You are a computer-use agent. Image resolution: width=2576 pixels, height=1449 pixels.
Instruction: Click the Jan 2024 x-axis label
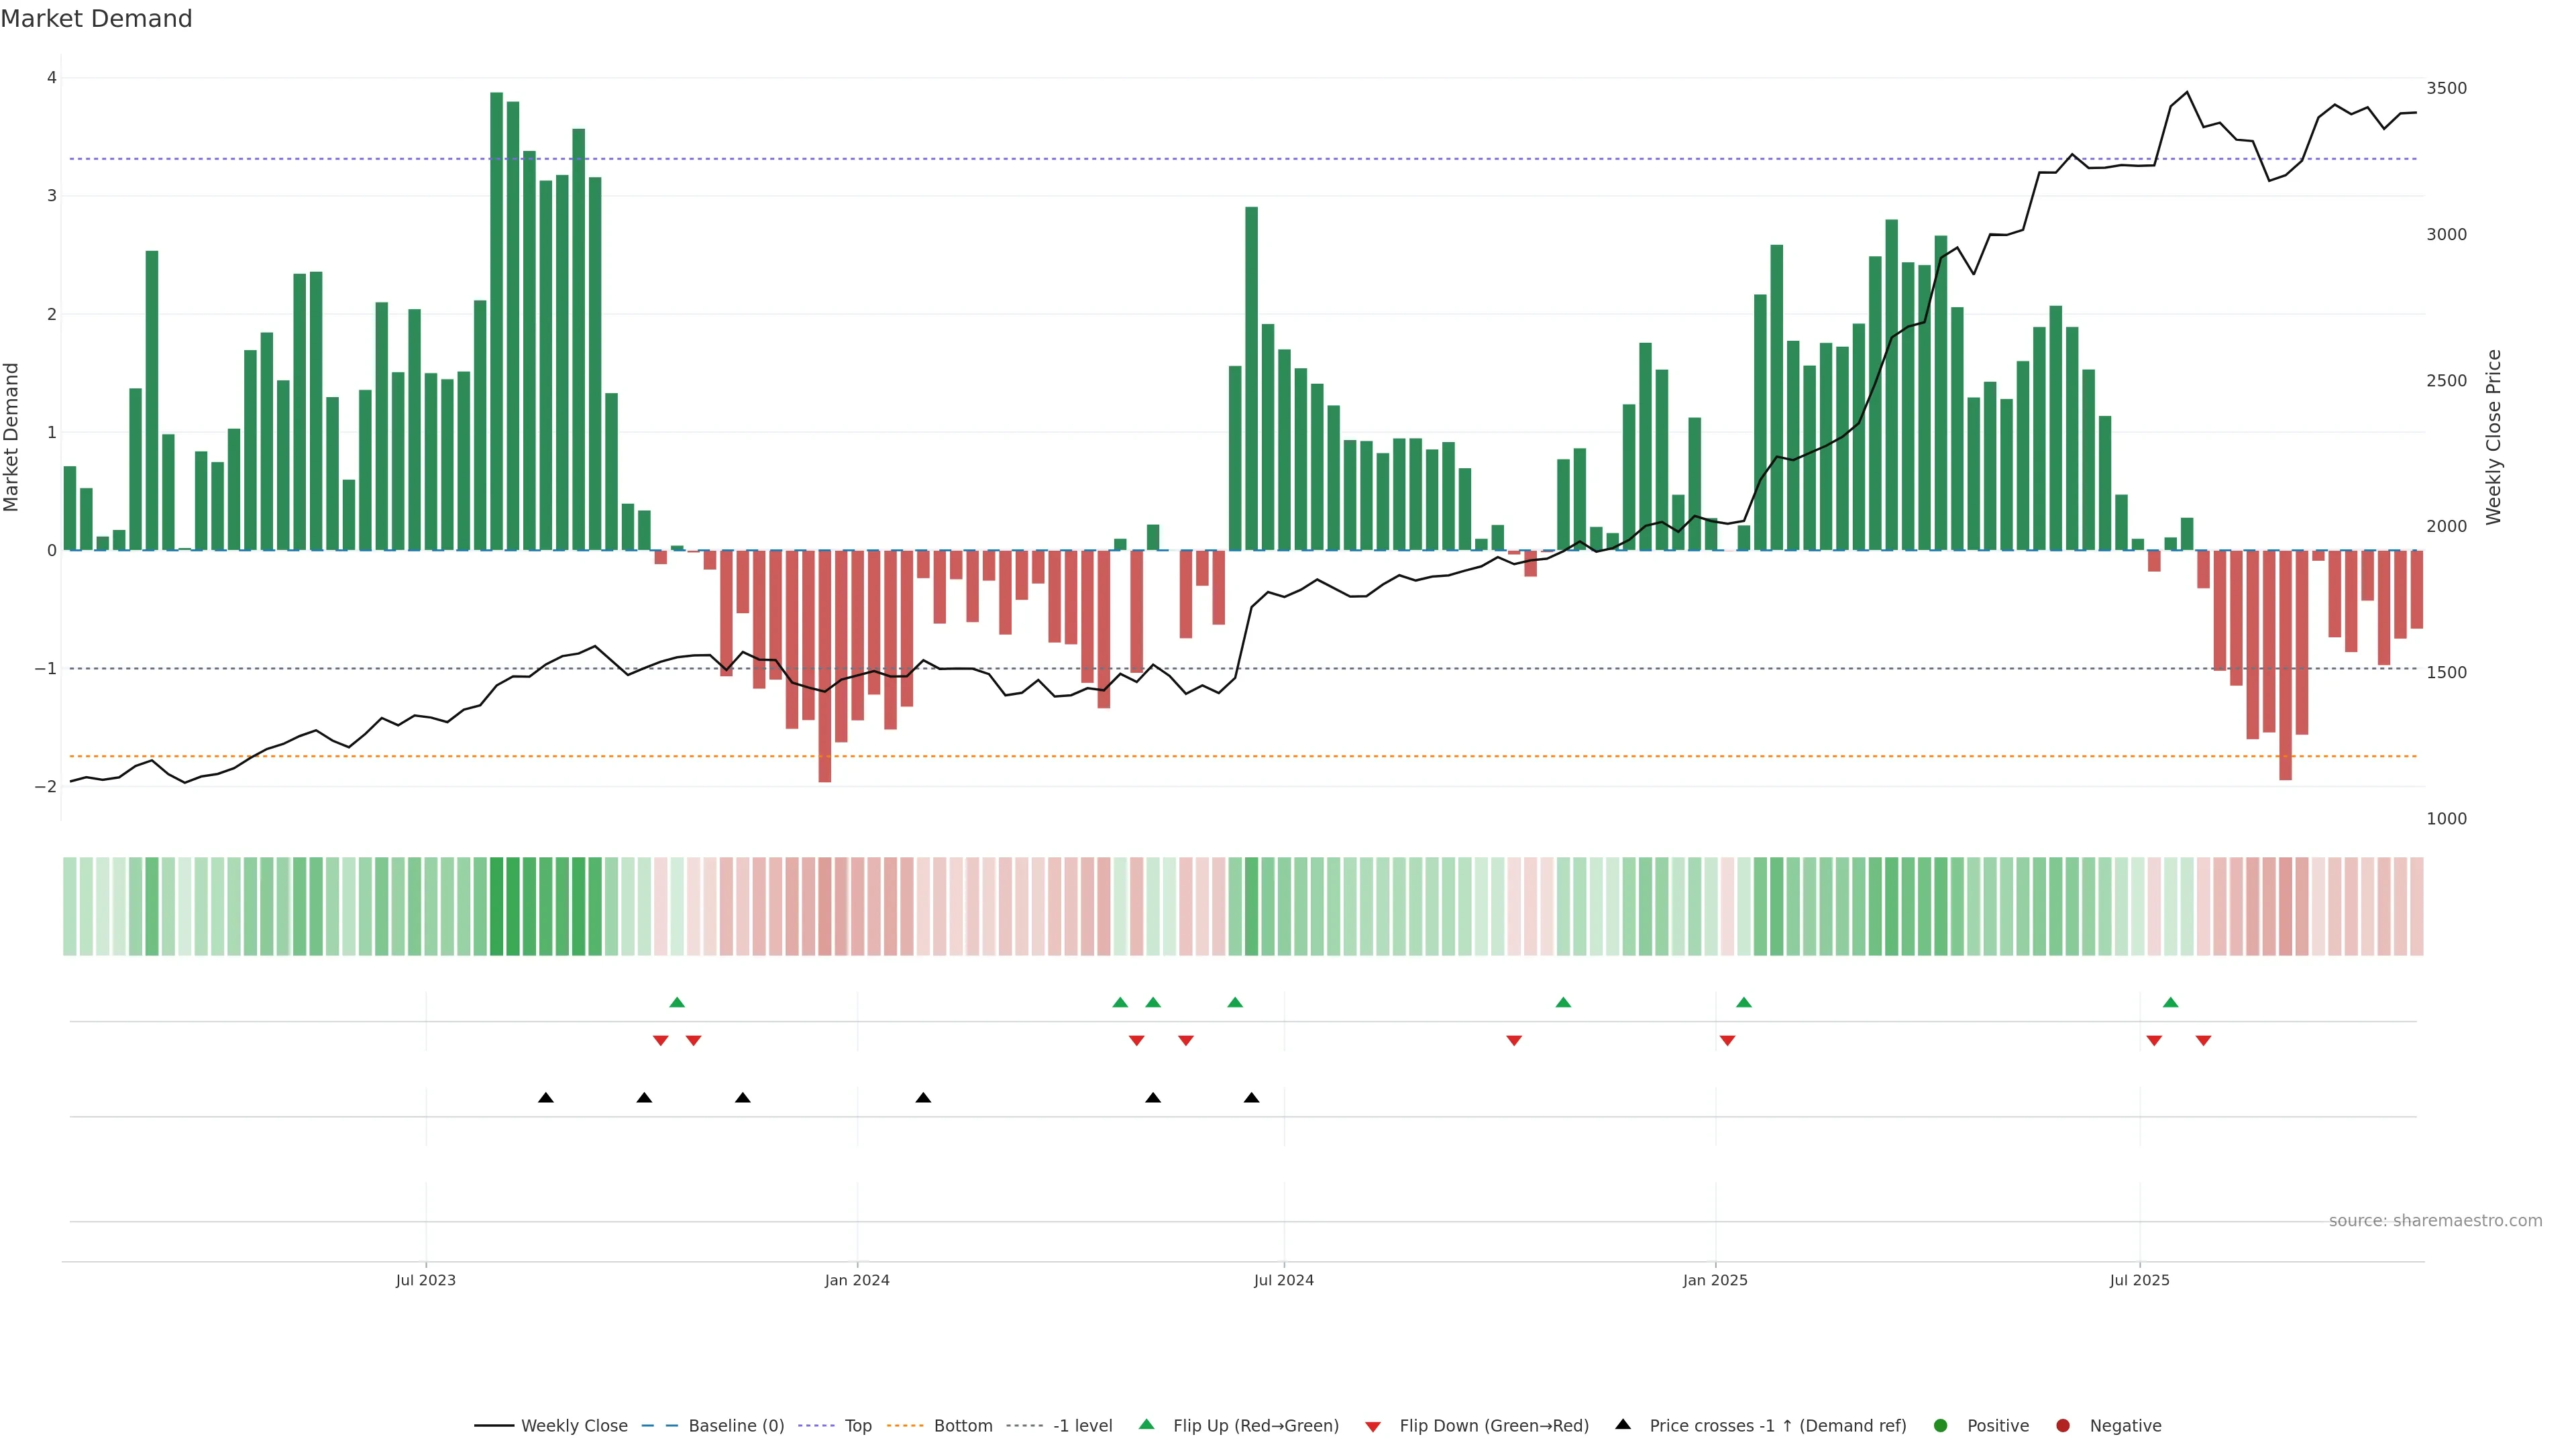click(857, 1280)
